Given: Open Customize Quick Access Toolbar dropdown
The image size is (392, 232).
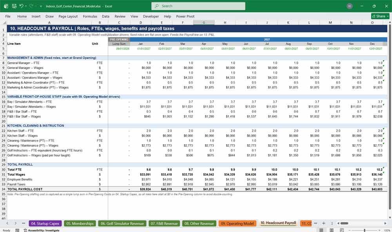Looking at the screenshot, I should click(41, 6).
